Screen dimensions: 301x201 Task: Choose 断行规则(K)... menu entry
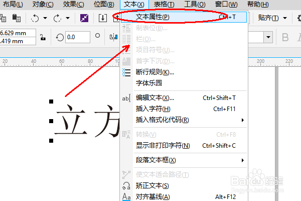184,72
